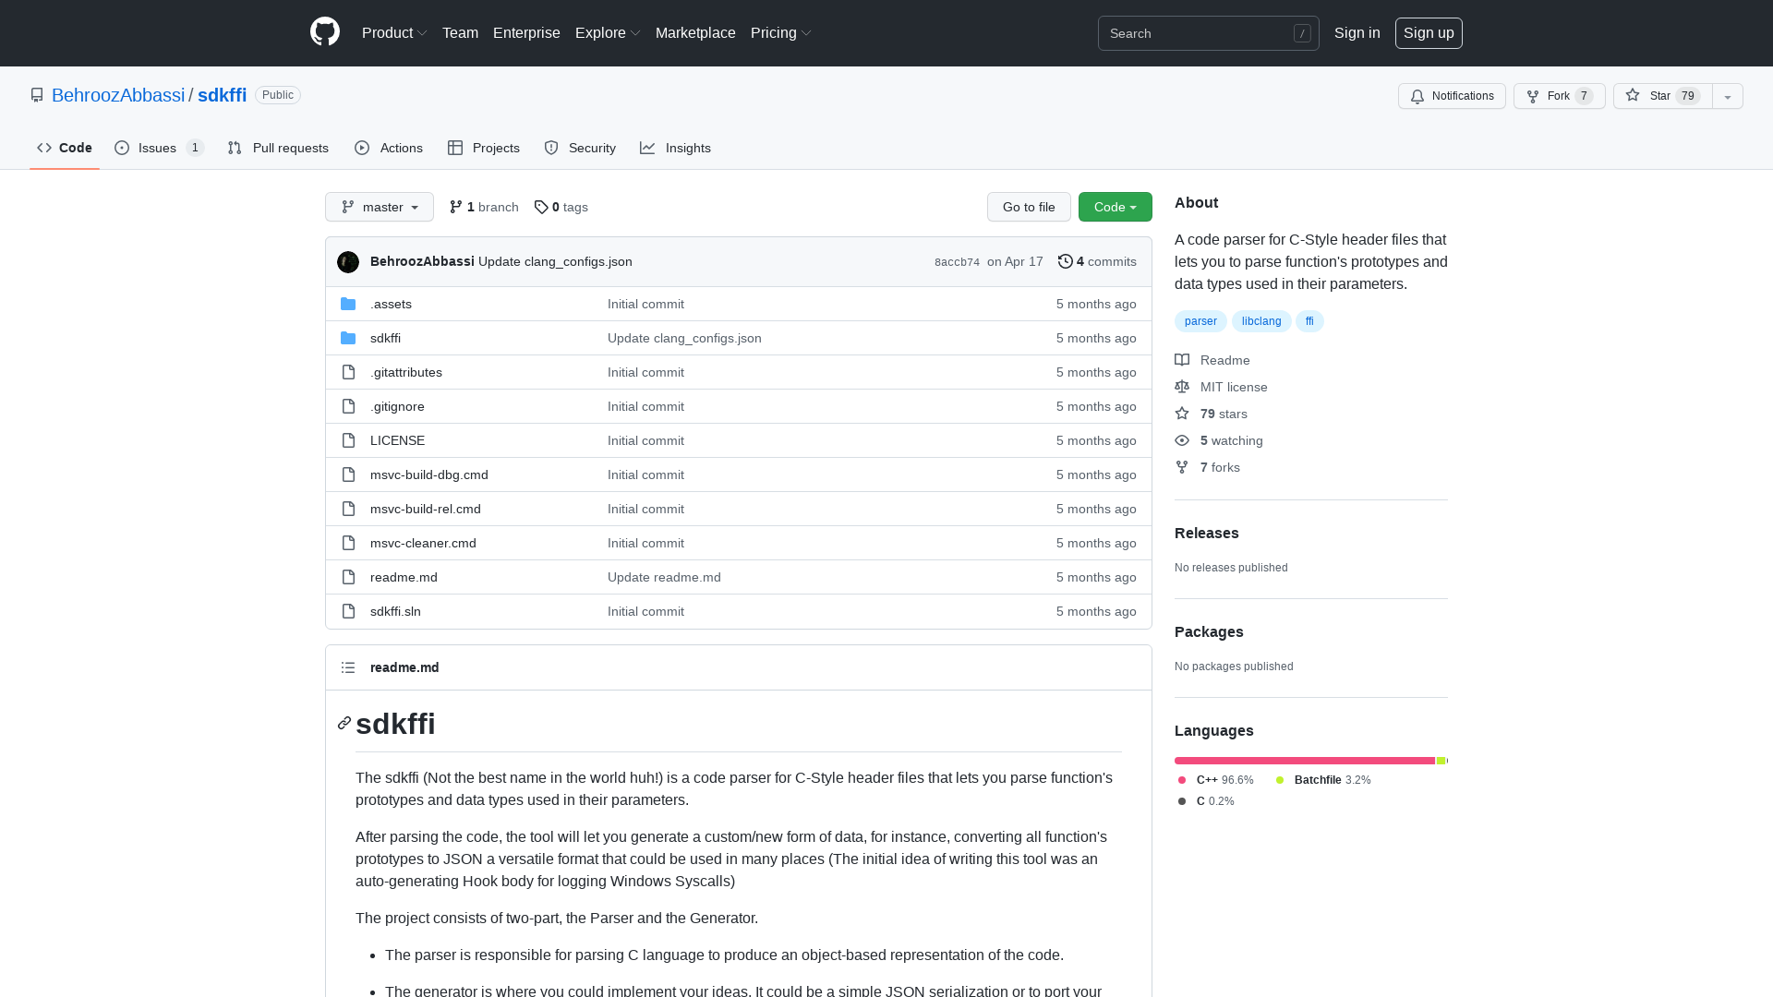This screenshot has width=1773, height=997.
Task: Click the file icon for msvc-cleaner.cmd
Action: (x=348, y=543)
